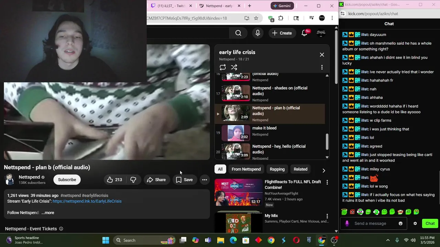Switch to the Nettspend YouTube tab
Screen dimensions: 440x247
click(219, 6)
